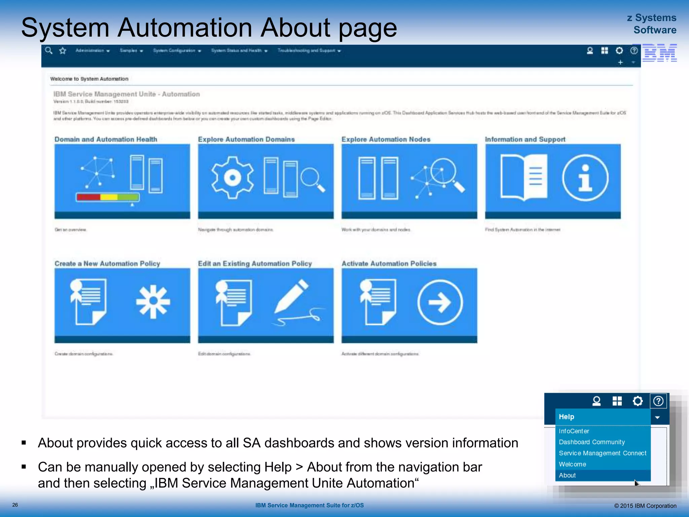Screen dimensions: 689x517
Task: Open the Explore Automation Nodes tile
Action: (409, 181)
